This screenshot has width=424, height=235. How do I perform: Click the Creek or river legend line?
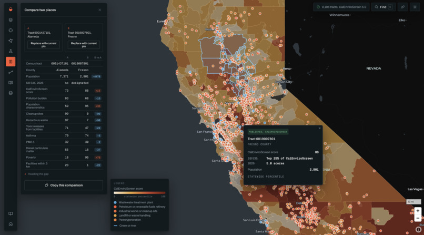tap(115, 226)
